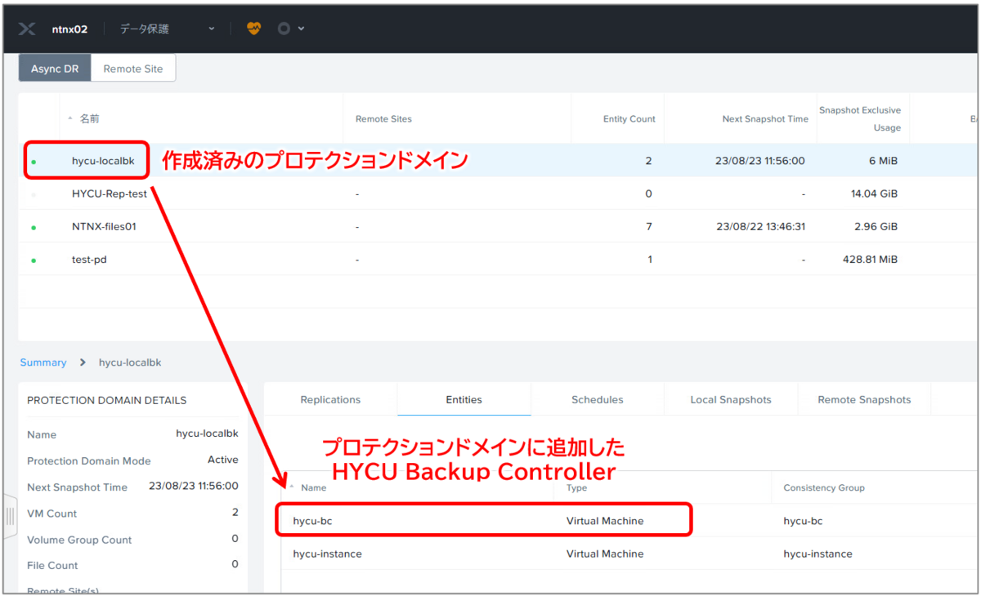The width and height of the screenshot is (981, 596).
Task: Select the test-pd protection domain row
Action: (499, 260)
